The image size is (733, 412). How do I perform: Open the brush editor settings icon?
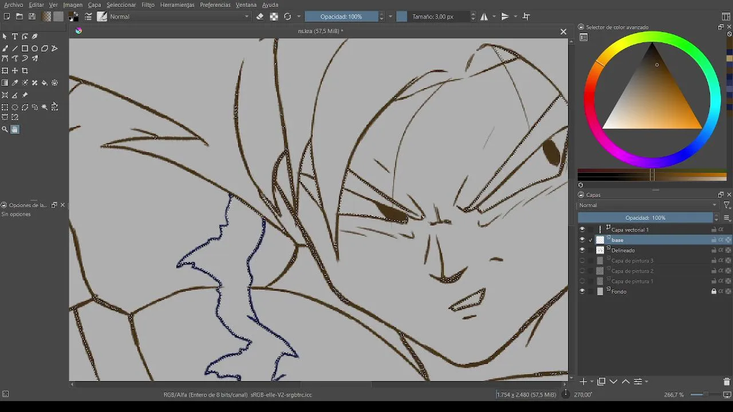89,17
